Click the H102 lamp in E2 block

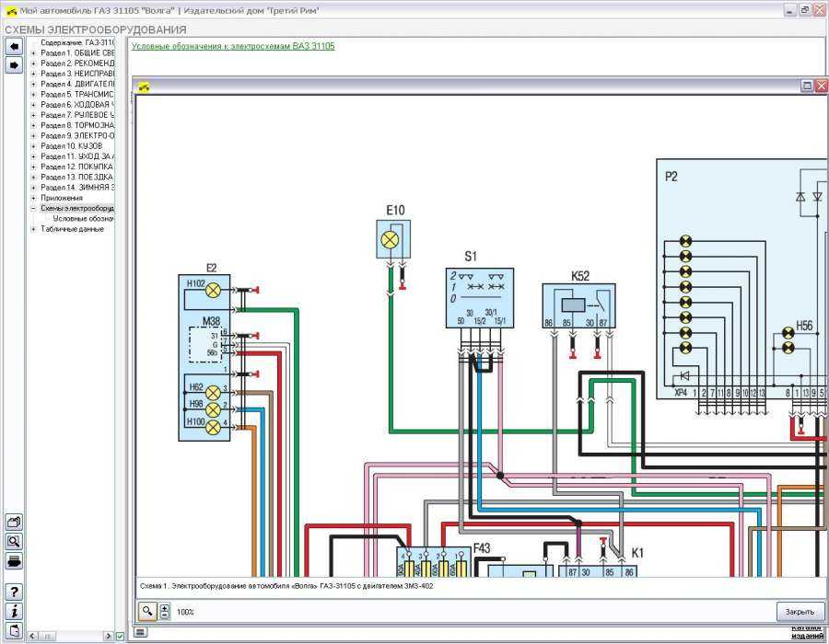(x=213, y=290)
